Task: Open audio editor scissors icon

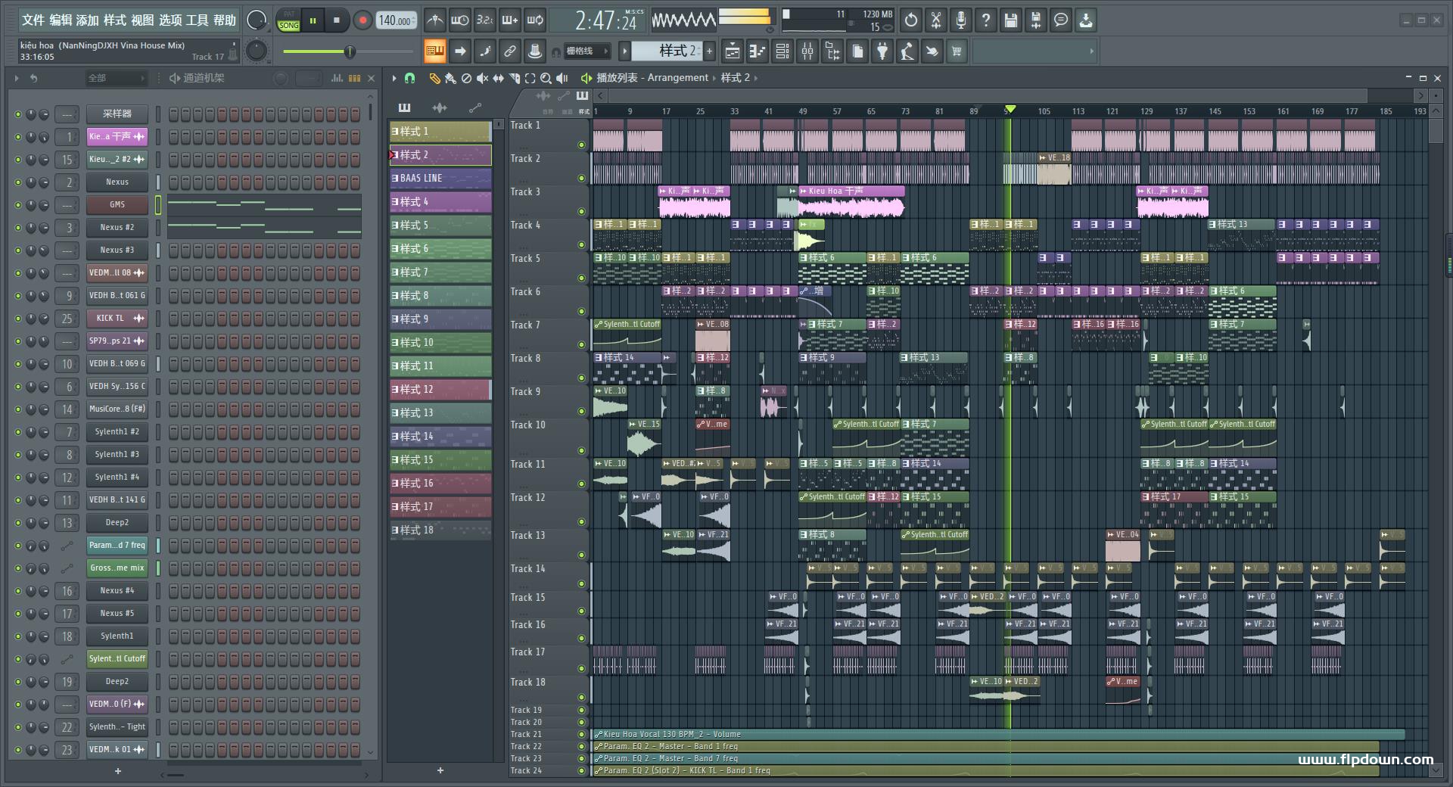Action: click(x=936, y=20)
